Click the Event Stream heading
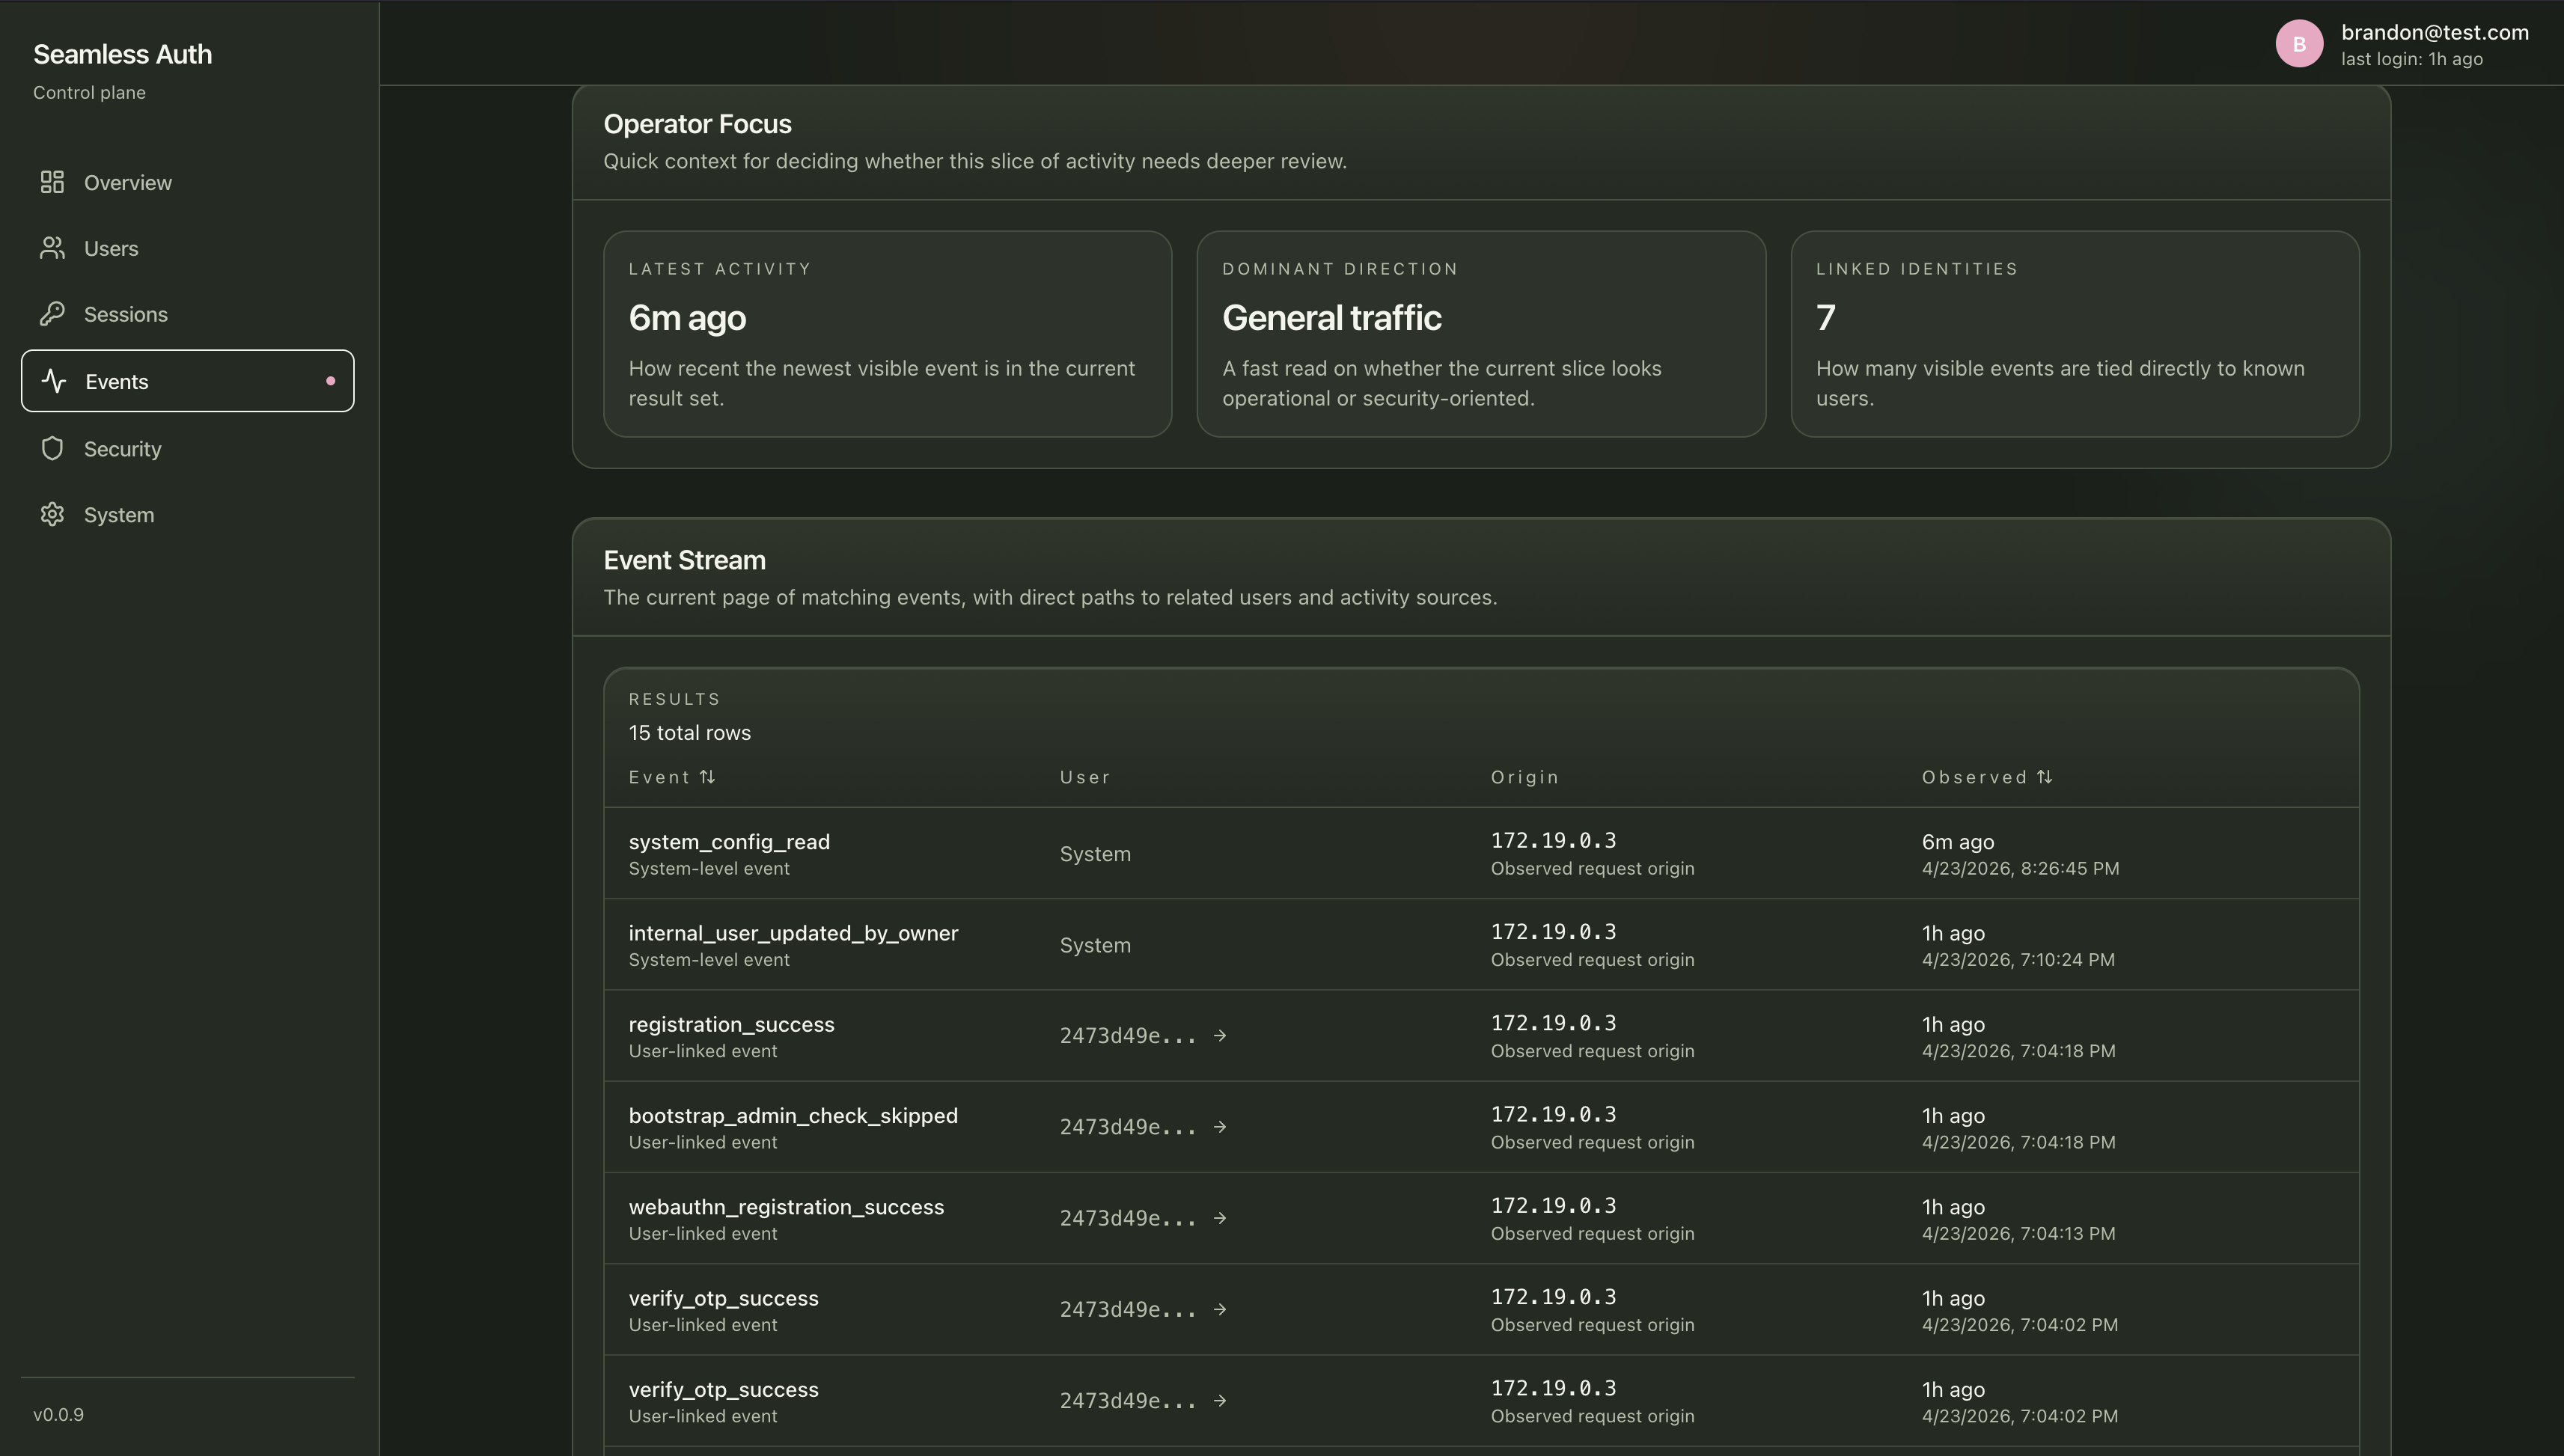Viewport: 2564px width, 1456px height. coord(684,560)
